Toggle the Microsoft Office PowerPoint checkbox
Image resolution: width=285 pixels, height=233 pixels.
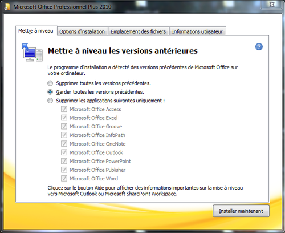point(64,161)
